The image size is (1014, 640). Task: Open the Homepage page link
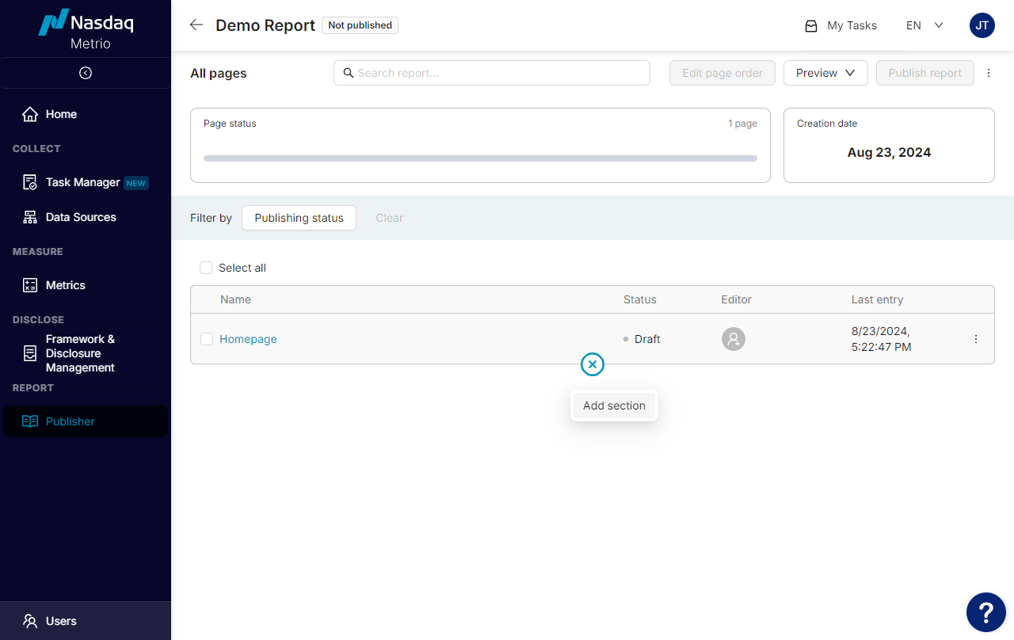pyautogui.click(x=248, y=339)
